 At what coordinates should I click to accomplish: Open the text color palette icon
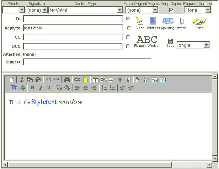point(59,88)
